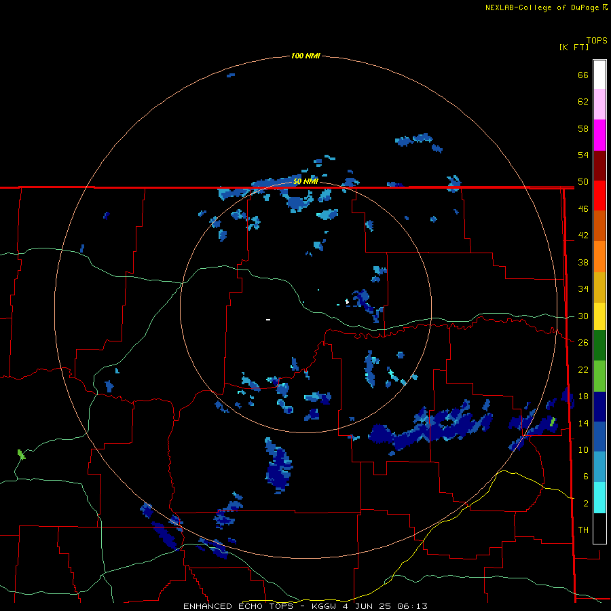Click the yellow legend color band
The height and width of the screenshot is (611, 611).
[x=599, y=316]
